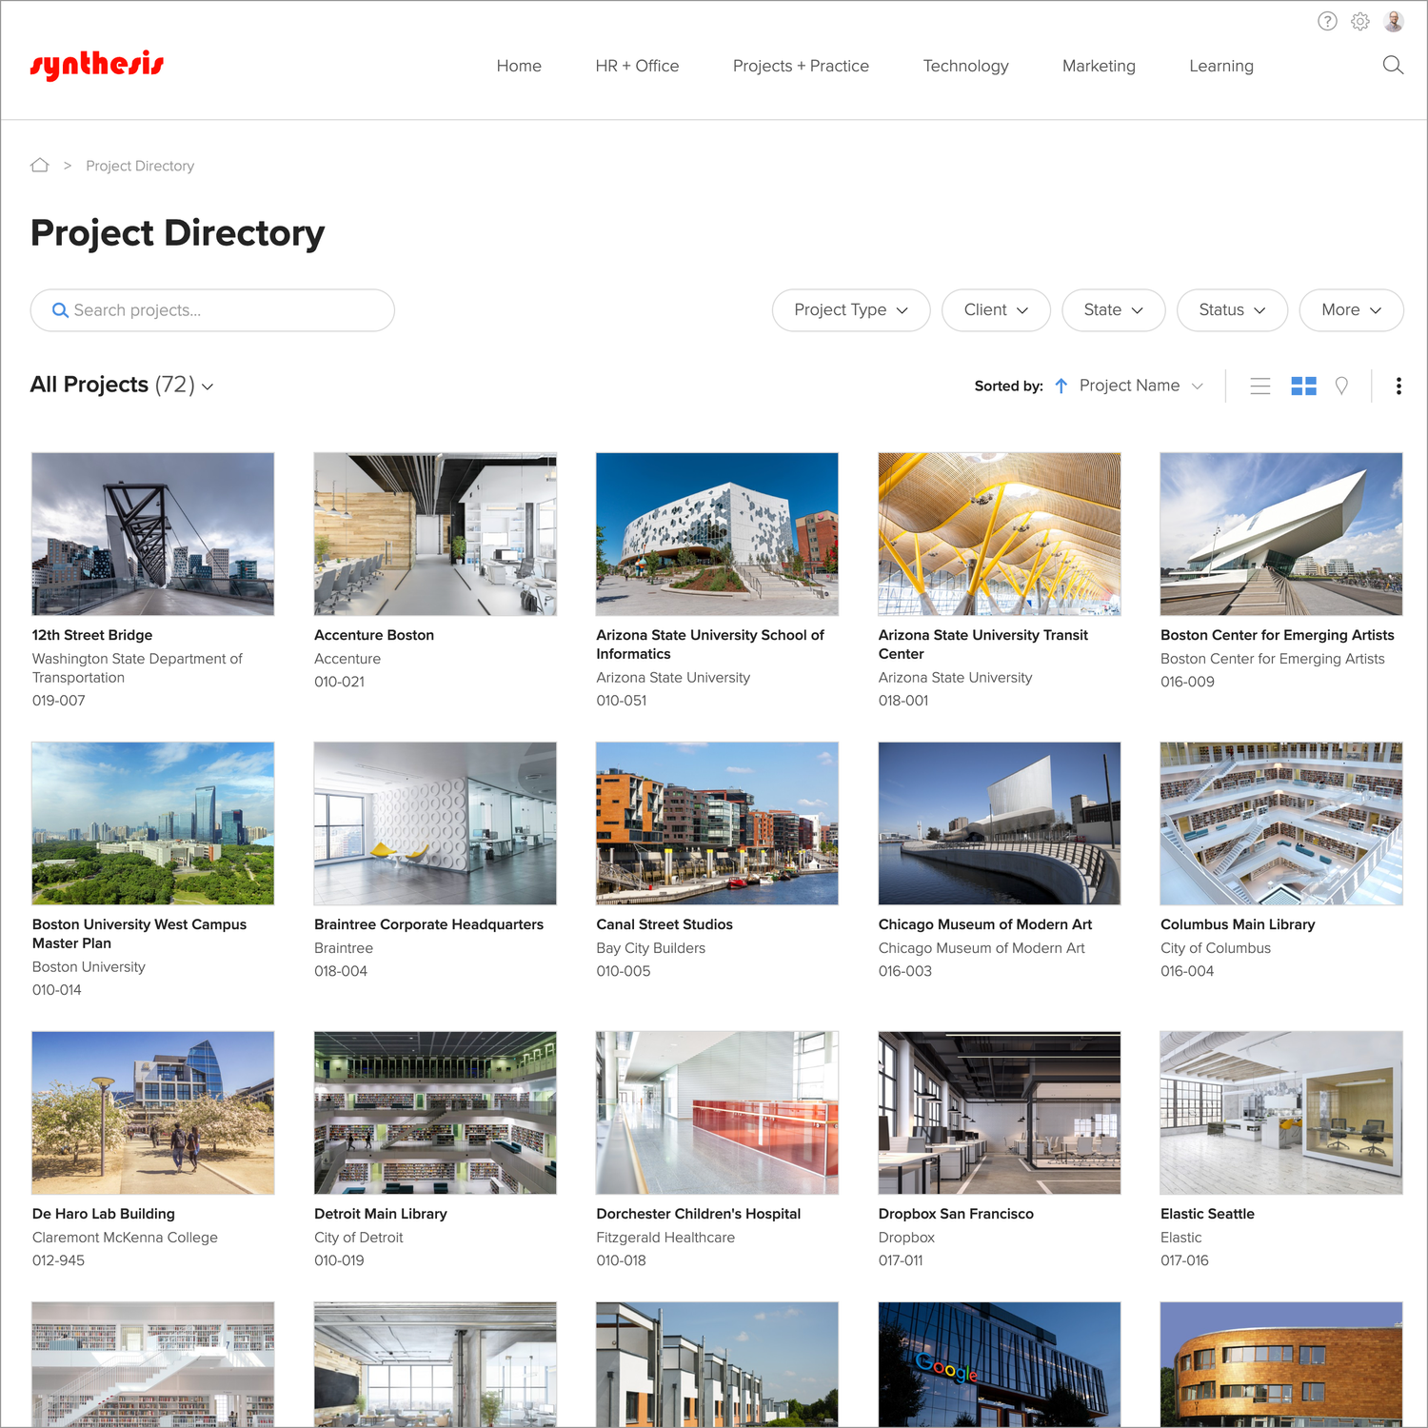Open the three-dot overflow menu
Screen dimensions: 1428x1428
coord(1398,386)
